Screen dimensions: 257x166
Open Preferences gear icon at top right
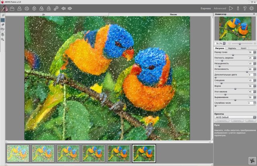coord(251,8)
